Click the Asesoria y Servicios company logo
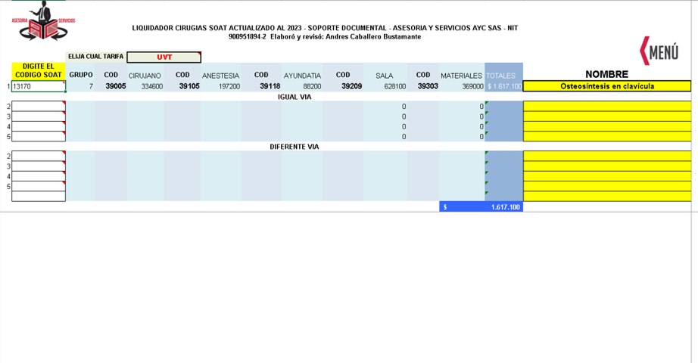The width and height of the screenshot is (698, 363). [x=43, y=20]
